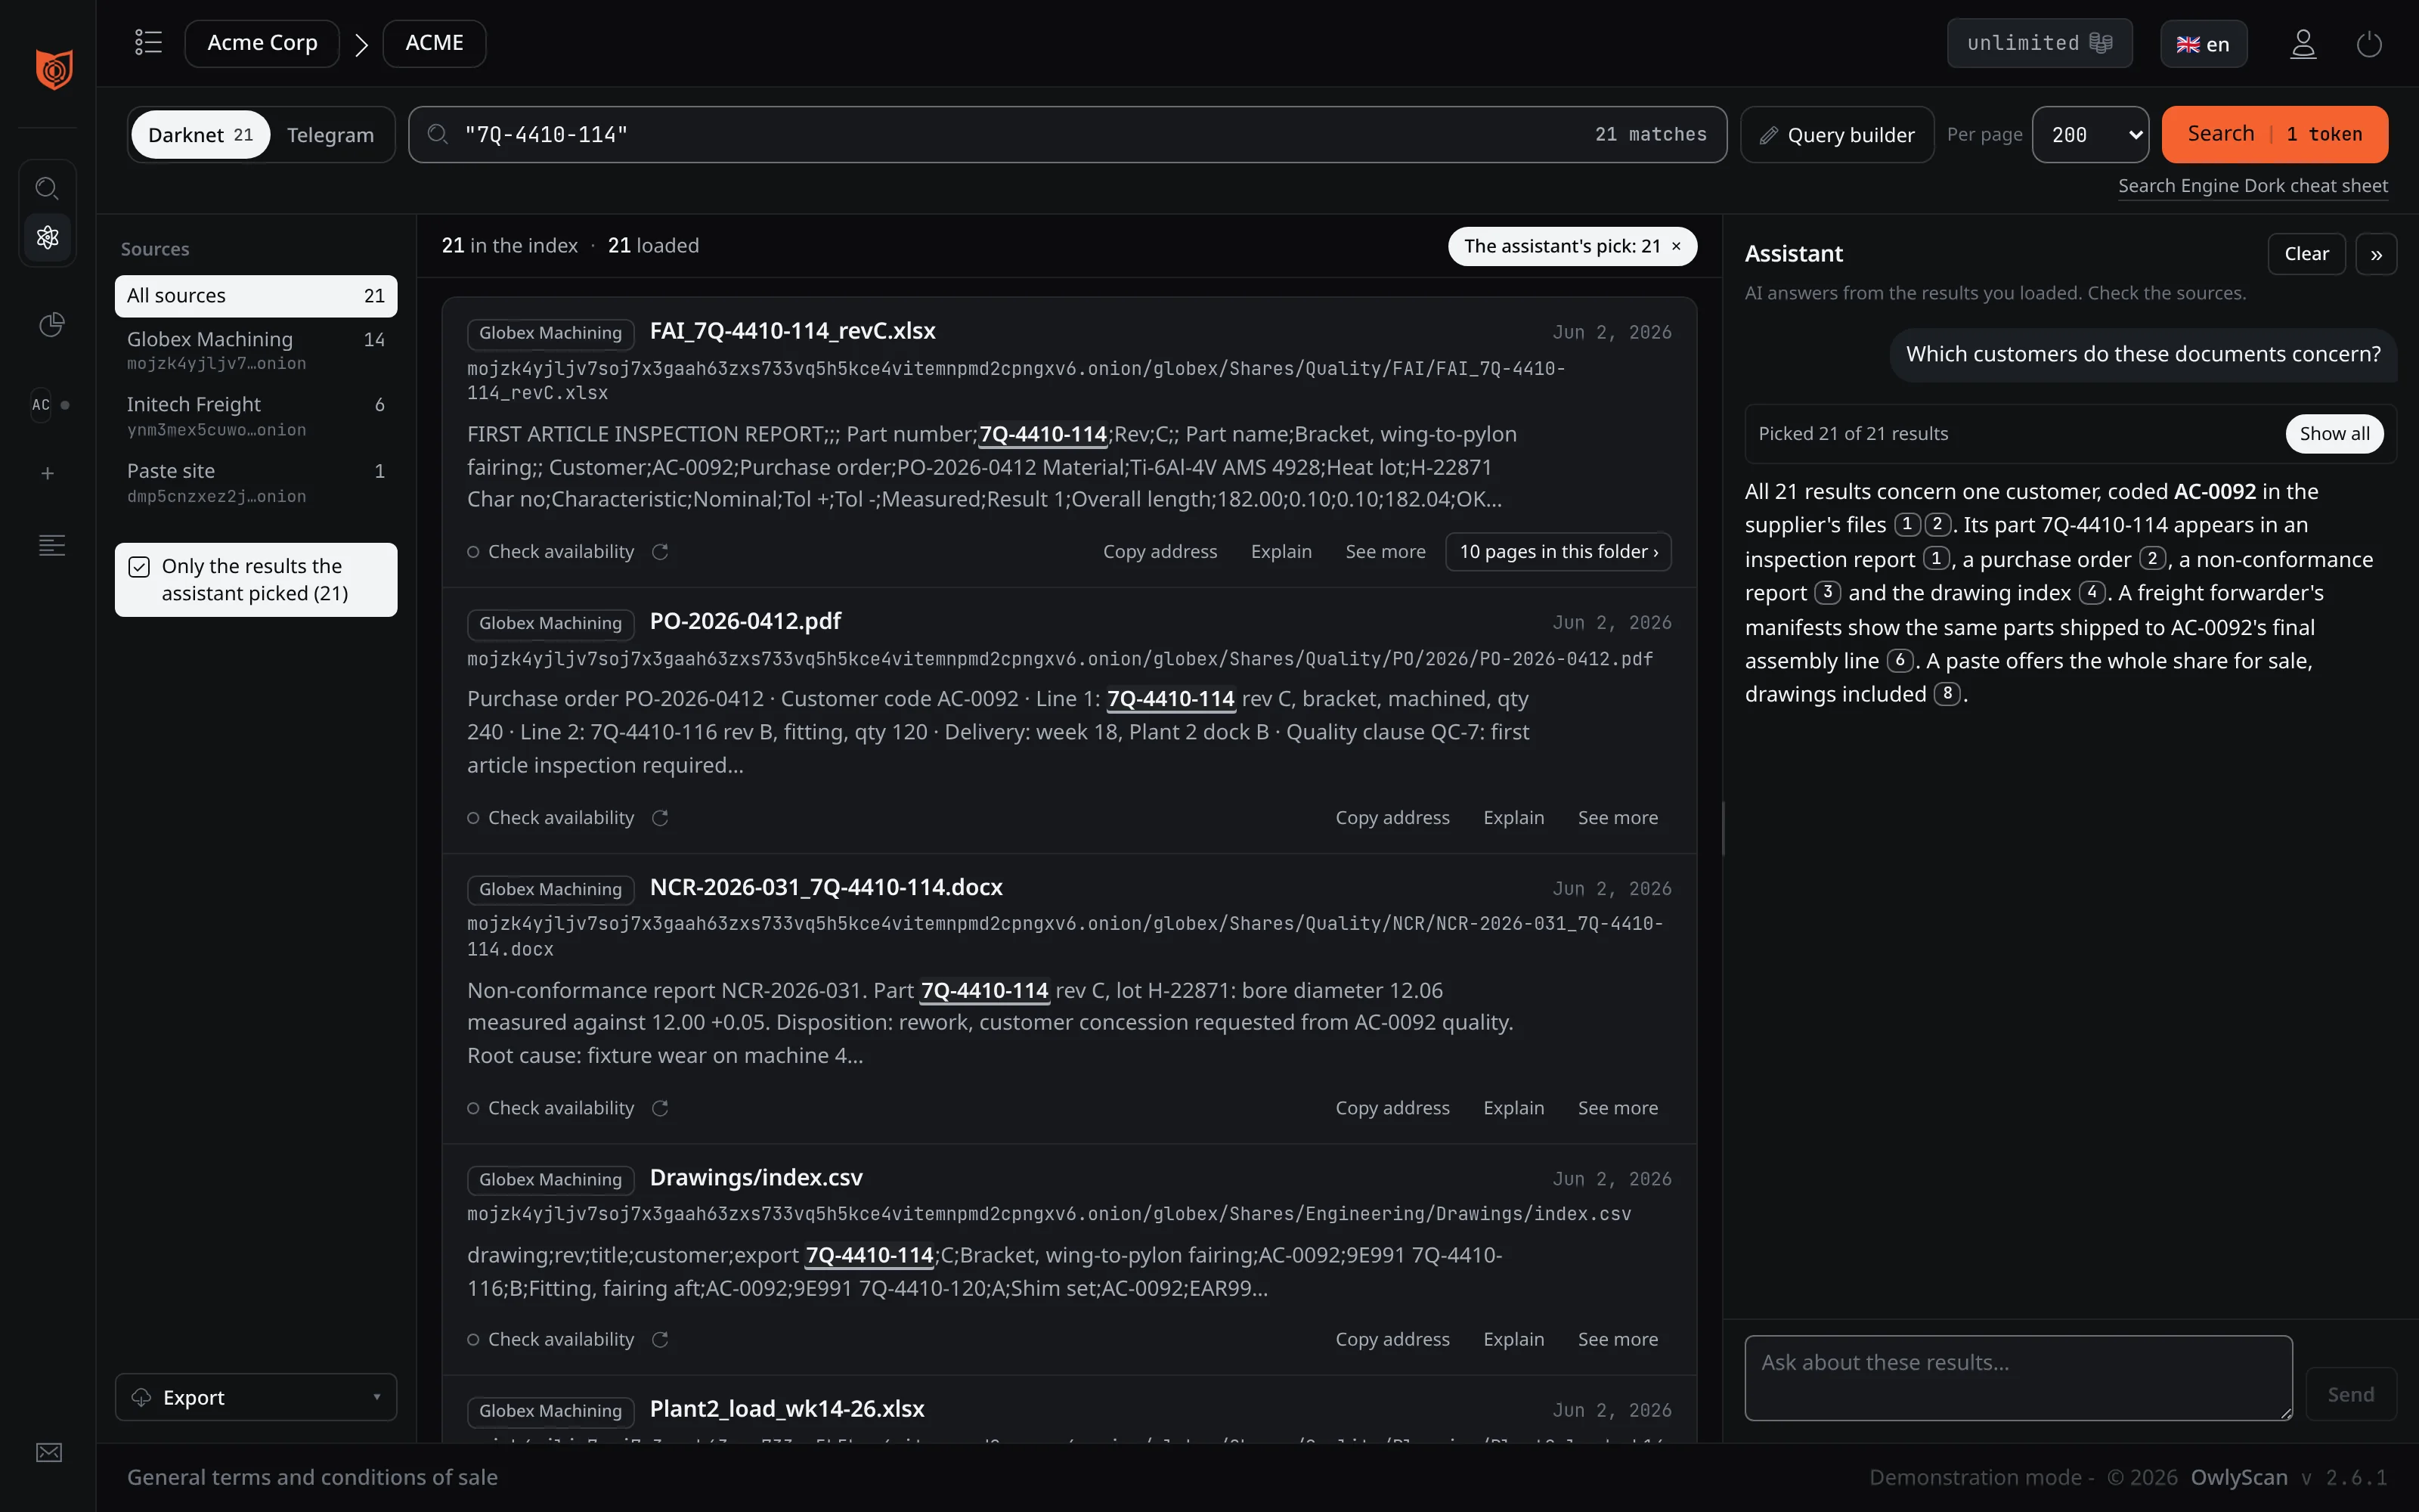2419x1512 pixels.
Task: Filter by Globex Machining source
Action: tap(256, 350)
